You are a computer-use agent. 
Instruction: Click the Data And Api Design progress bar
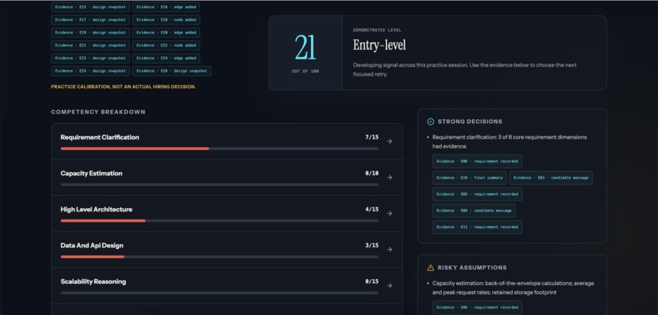coord(220,257)
